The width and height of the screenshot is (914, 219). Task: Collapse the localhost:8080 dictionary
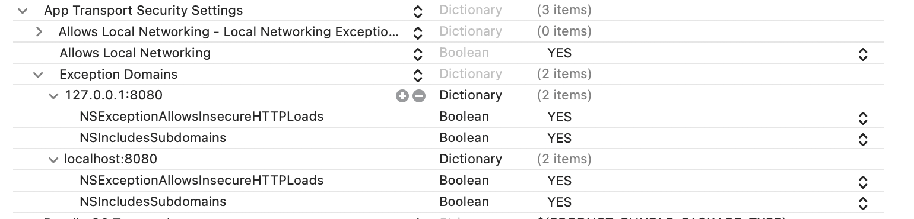pos(55,160)
